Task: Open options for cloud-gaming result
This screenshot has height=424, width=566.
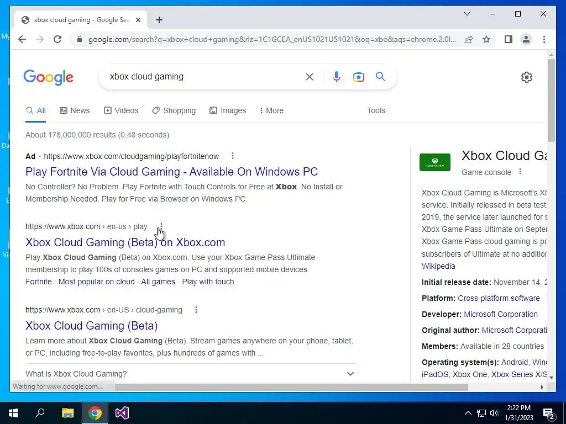Action: 196,310
